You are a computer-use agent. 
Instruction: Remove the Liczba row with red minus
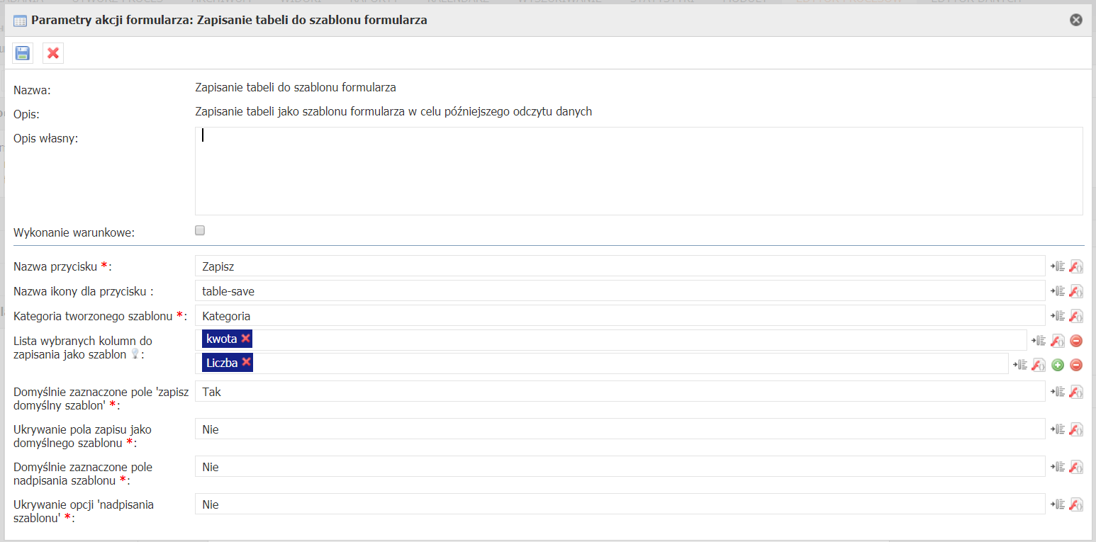(1076, 365)
